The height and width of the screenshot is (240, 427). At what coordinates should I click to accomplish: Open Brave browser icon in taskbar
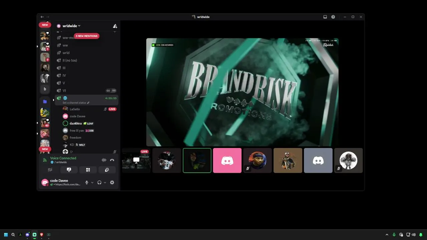pos(41,235)
